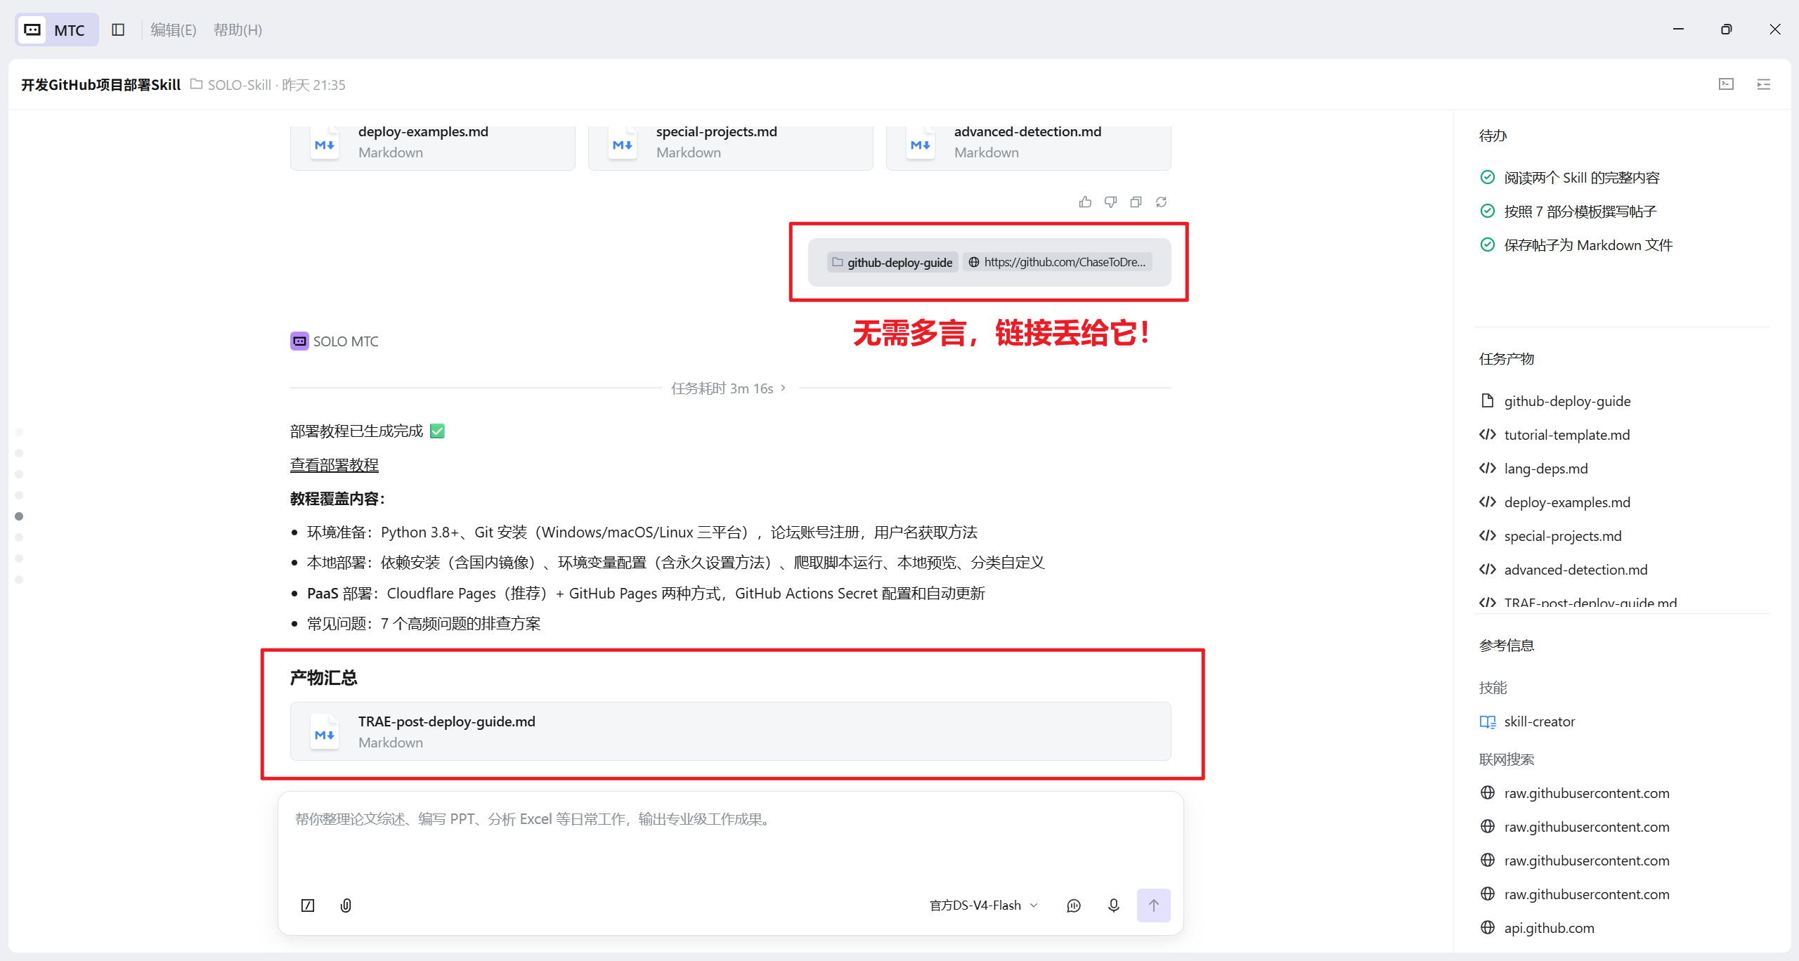
Task: Open the 编辑(E) menu
Action: pyautogui.click(x=173, y=30)
